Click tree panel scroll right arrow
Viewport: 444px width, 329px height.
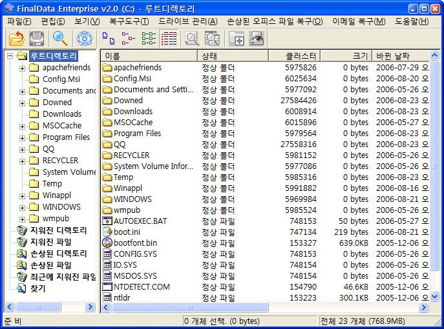pyautogui.click(x=90, y=306)
